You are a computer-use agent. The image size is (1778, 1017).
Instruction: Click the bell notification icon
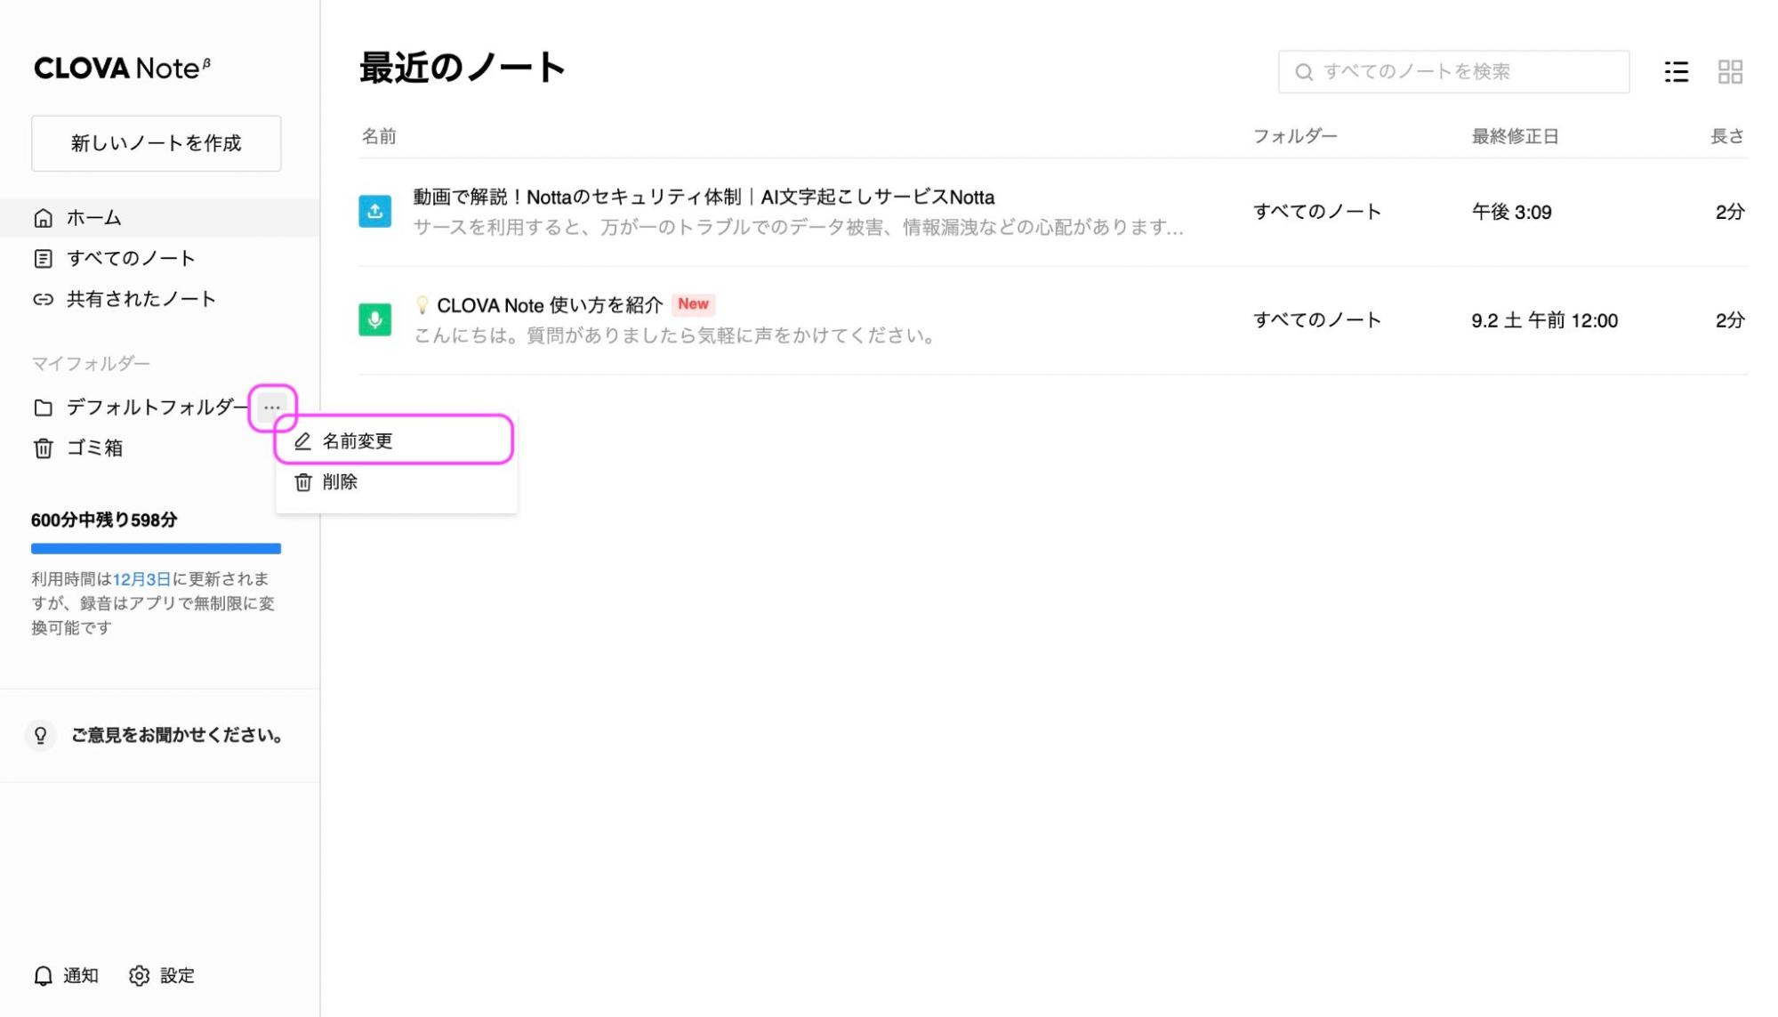click(43, 976)
